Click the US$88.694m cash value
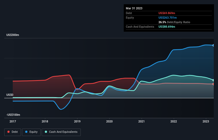The height and width of the screenshot is (140, 218). pos(167,27)
